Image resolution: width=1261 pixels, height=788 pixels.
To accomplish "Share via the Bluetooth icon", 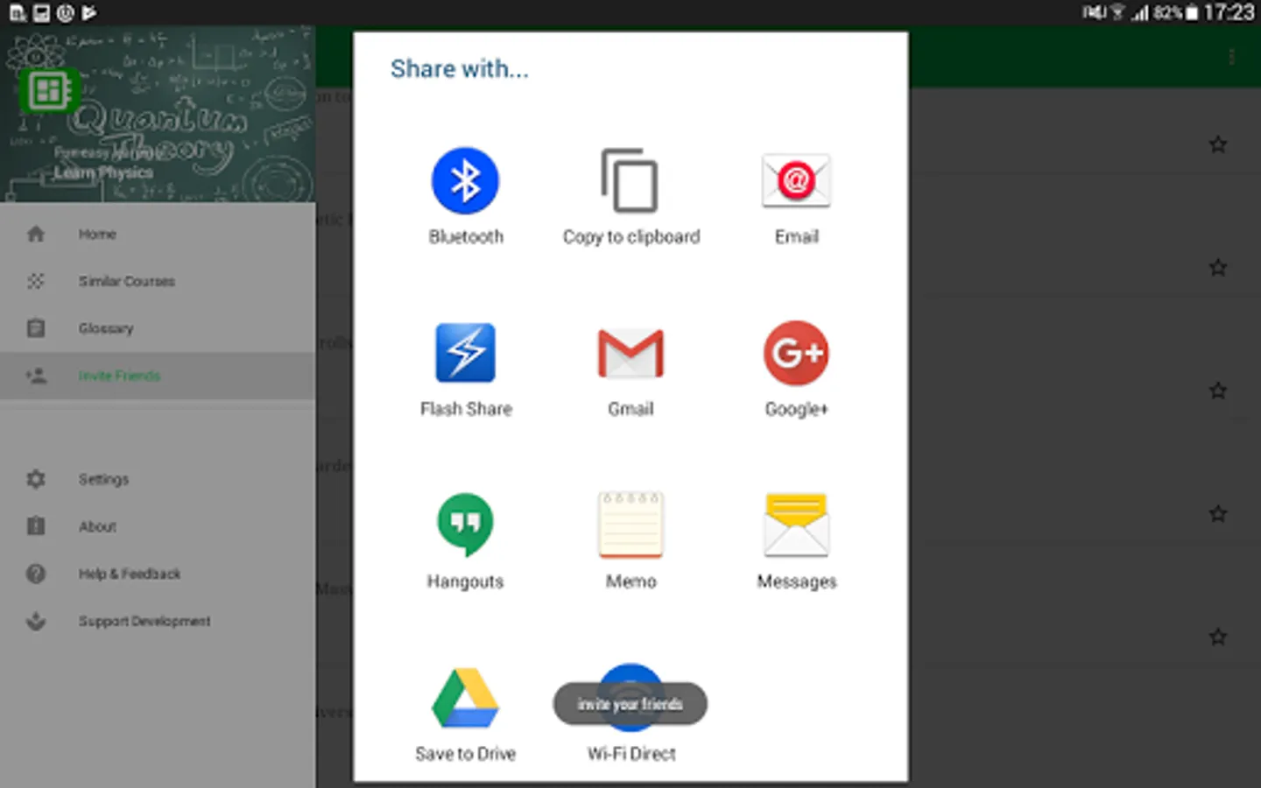I will point(465,181).
